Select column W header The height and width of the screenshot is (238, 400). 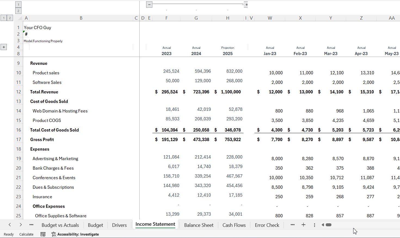coord(270,18)
